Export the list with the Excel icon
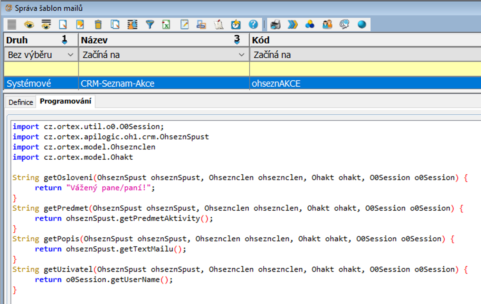The width and height of the screenshot is (481, 304). (x=166, y=25)
